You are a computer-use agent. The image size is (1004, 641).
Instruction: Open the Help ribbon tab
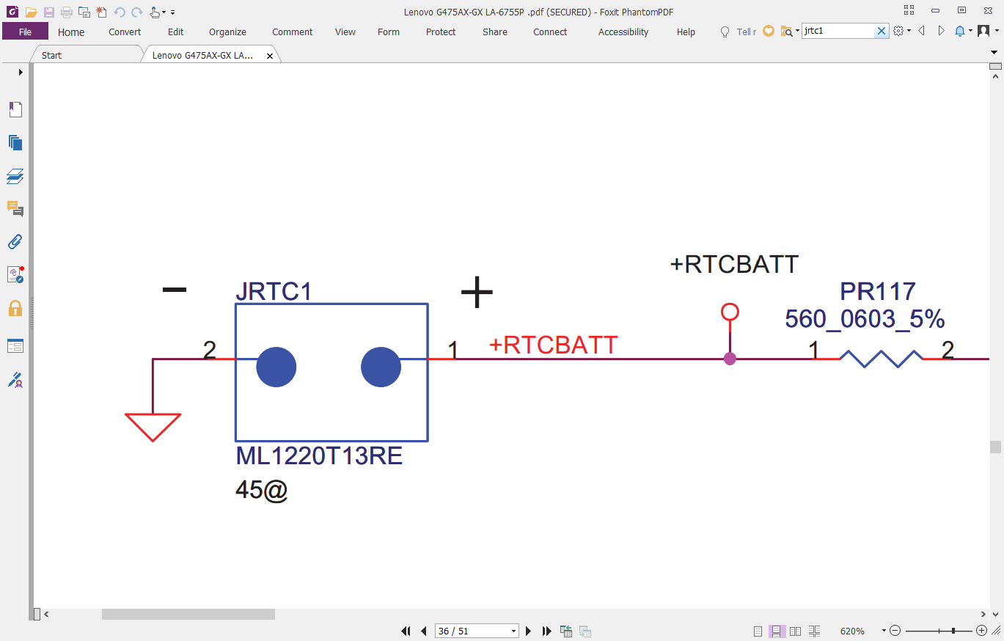pyautogui.click(x=686, y=32)
